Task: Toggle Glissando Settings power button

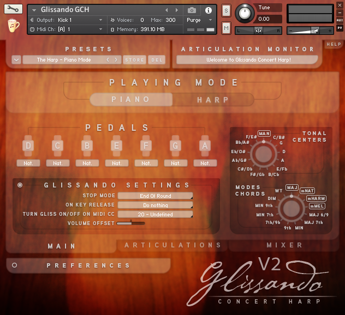Action: [x=20, y=185]
